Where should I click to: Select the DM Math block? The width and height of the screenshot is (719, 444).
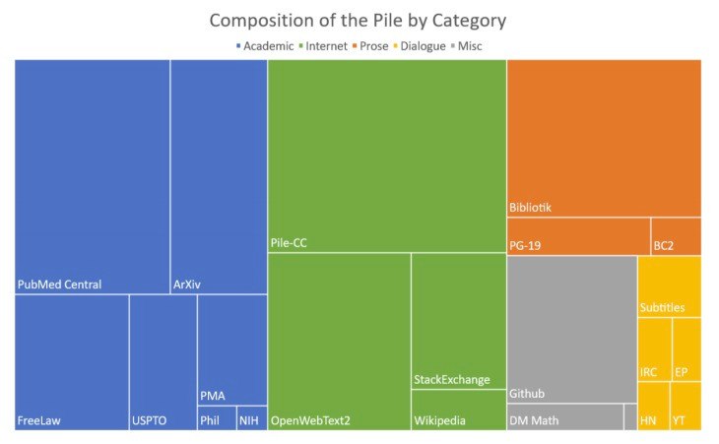pyautogui.click(x=564, y=417)
